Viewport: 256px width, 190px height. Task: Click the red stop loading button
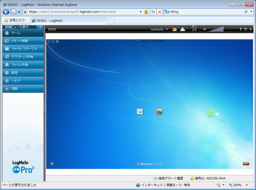[160, 12]
